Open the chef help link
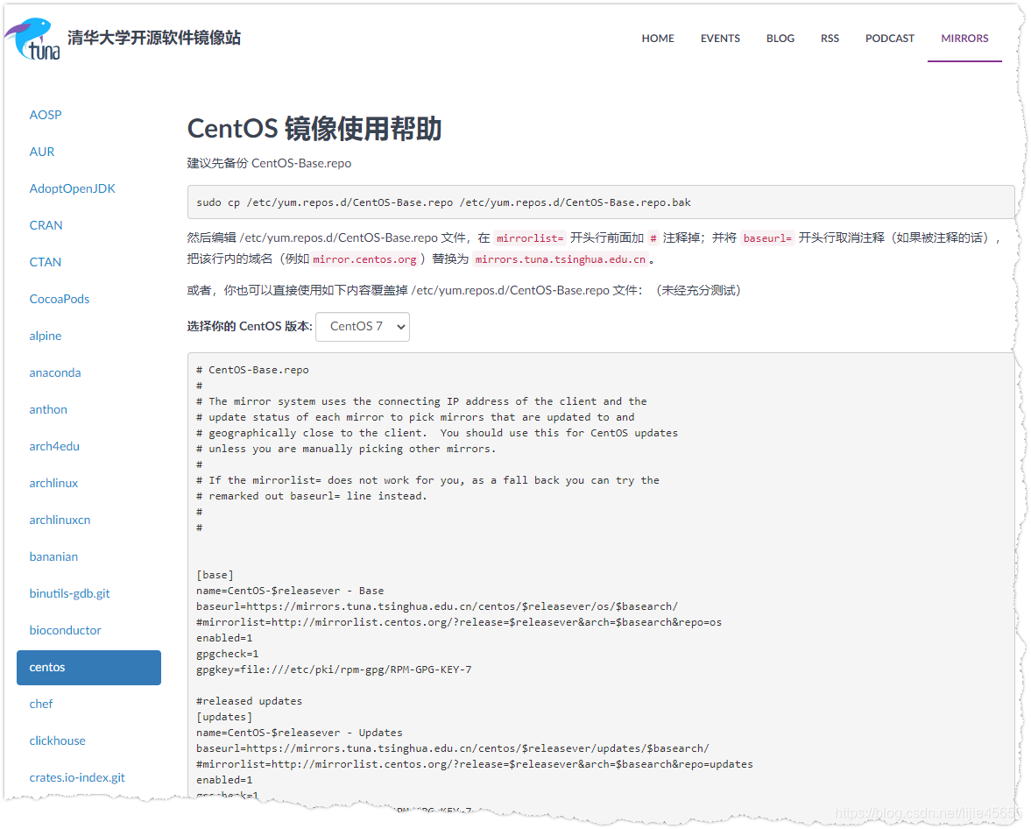This screenshot has width=1031, height=829. click(x=41, y=704)
